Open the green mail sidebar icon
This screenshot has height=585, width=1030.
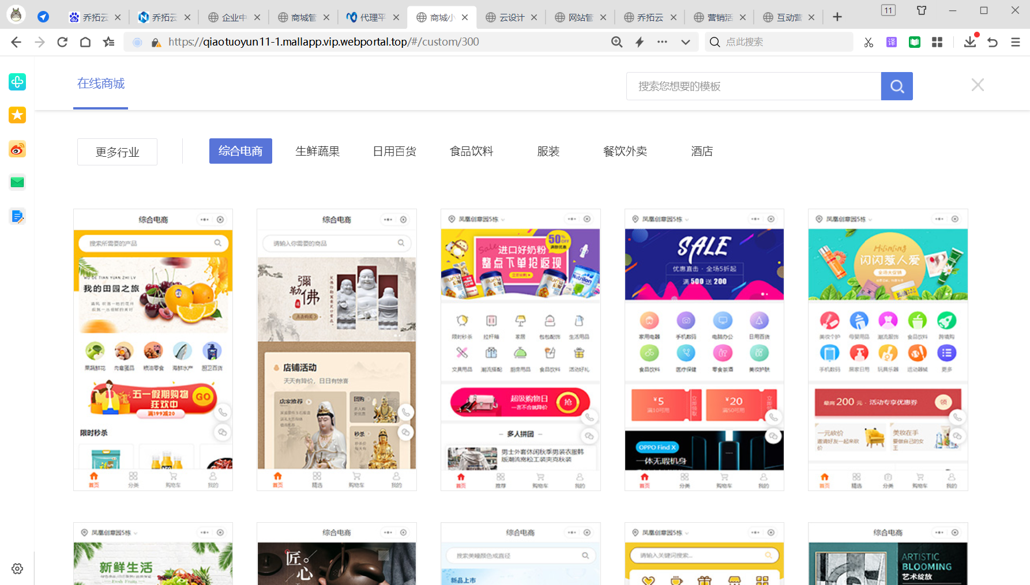(x=17, y=183)
